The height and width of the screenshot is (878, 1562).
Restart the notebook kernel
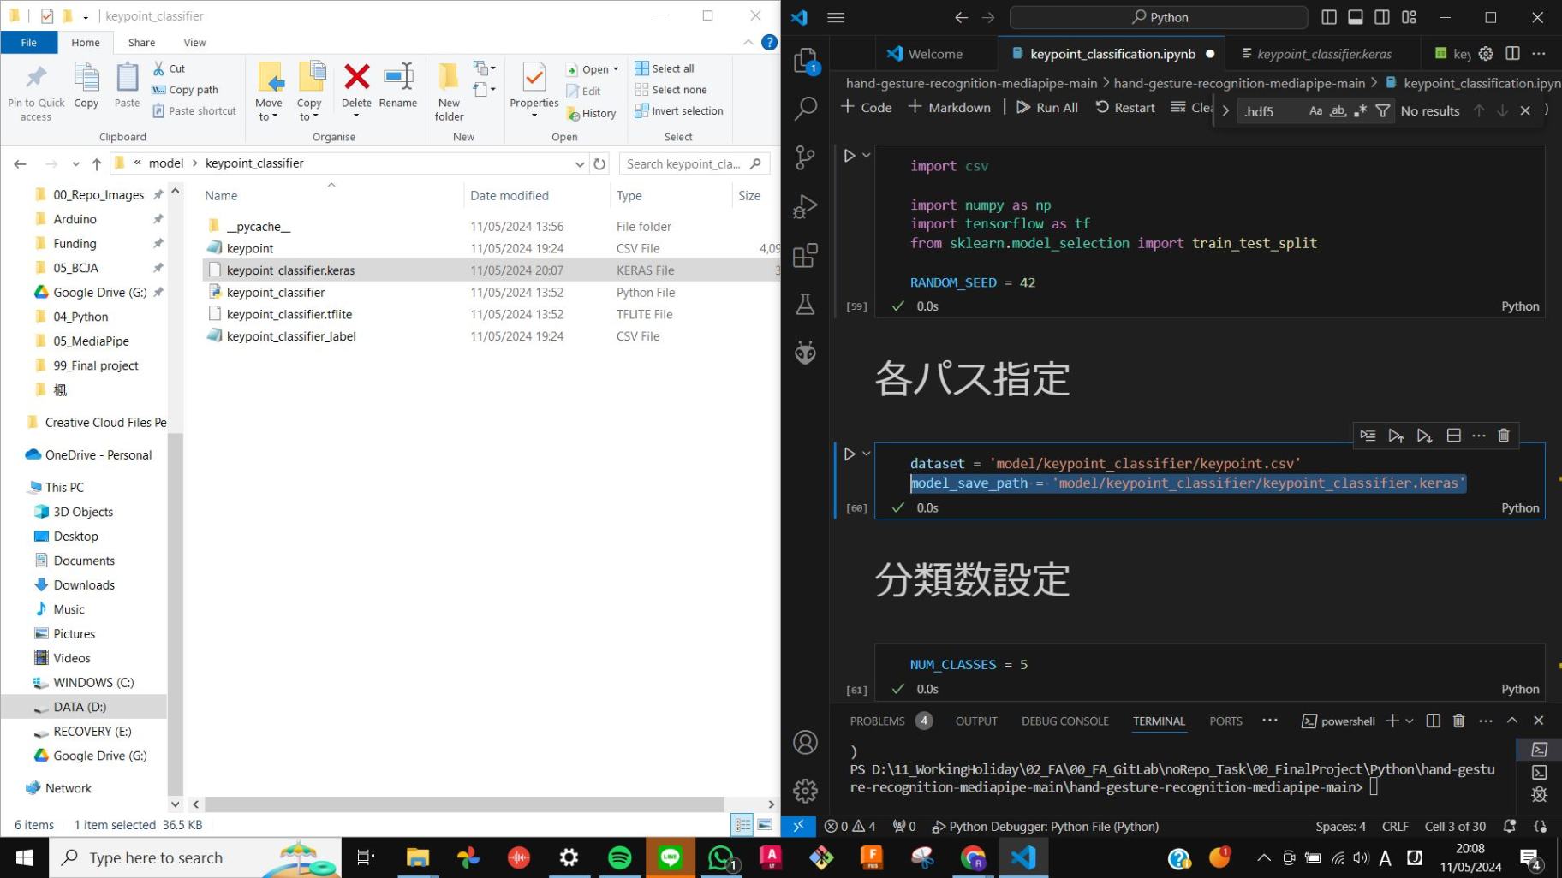click(x=1125, y=107)
